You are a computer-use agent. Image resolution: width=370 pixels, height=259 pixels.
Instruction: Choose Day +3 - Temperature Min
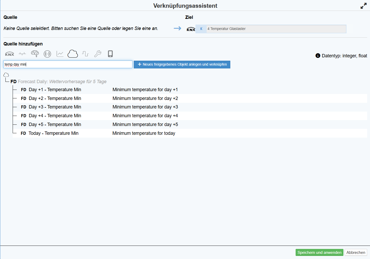pyautogui.click(x=55, y=107)
